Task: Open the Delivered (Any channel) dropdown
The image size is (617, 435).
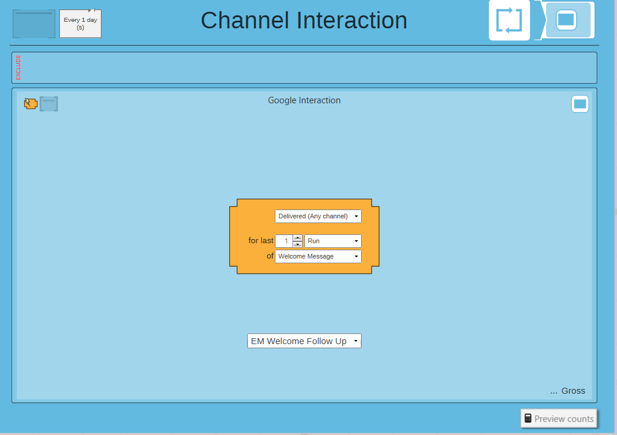Action: pos(318,216)
